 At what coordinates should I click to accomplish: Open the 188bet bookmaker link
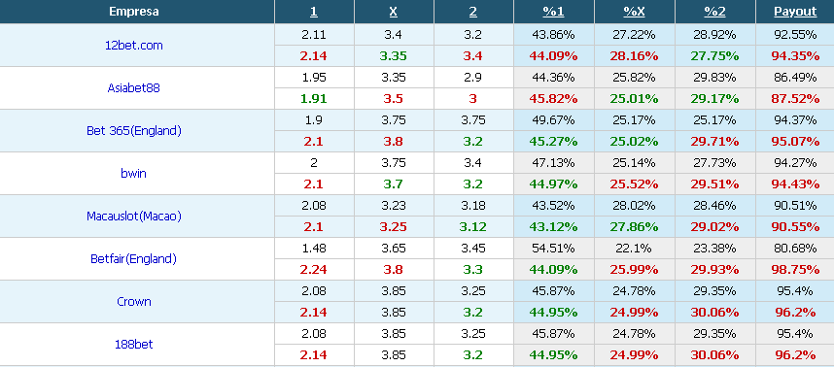point(134,344)
